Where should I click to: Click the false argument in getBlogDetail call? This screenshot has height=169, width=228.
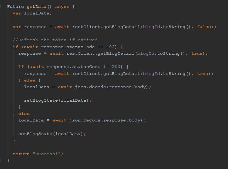204,27
